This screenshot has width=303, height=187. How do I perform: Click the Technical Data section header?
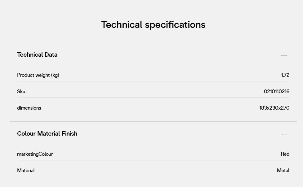coord(37,55)
